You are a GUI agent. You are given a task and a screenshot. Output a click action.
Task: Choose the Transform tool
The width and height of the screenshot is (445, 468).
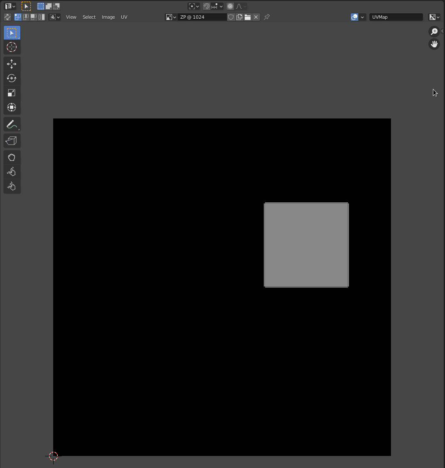click(12, 108)
